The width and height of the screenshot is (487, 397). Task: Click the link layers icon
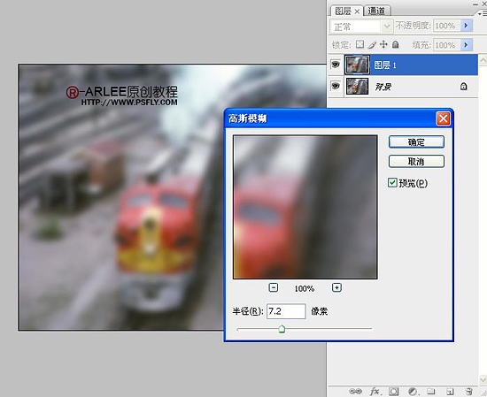[x=355, y=391]
